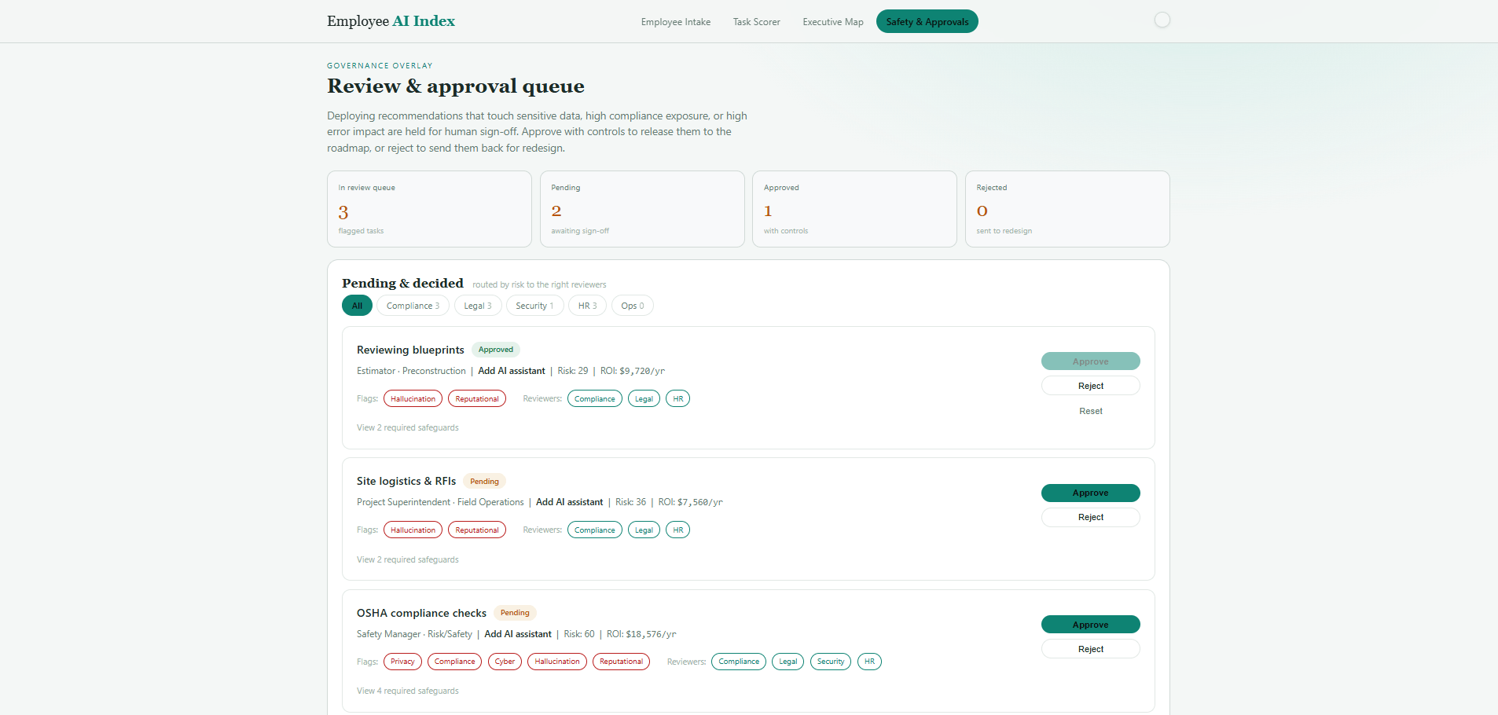Viewport: 1498px width, 715px height.
Task: Click the Pending badge on Site logistics
Action: [x=484, y=482]
